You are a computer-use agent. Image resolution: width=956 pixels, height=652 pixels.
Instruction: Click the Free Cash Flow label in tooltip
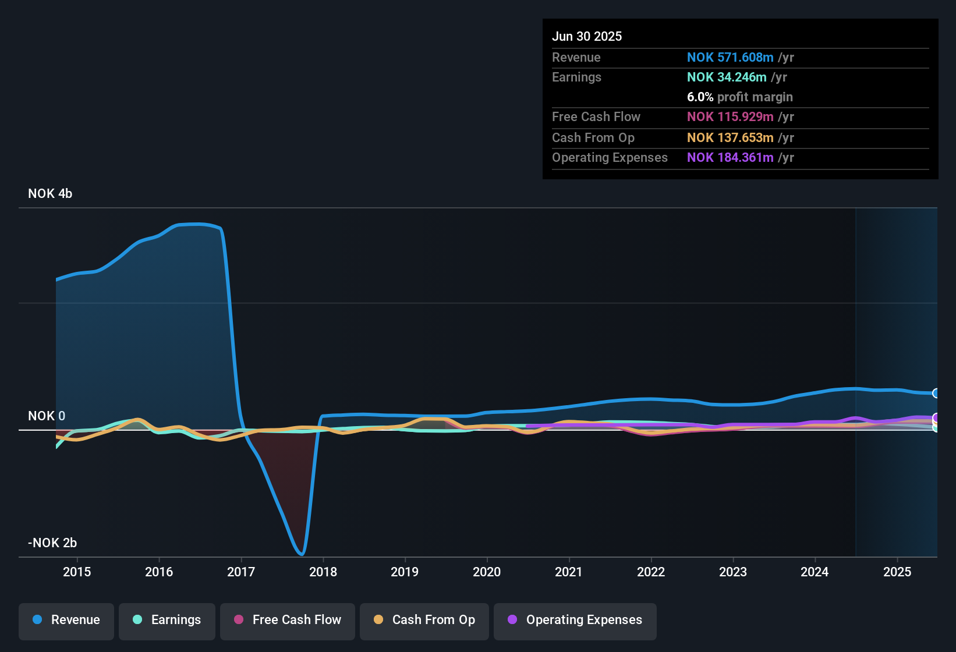tap(596, 116)
